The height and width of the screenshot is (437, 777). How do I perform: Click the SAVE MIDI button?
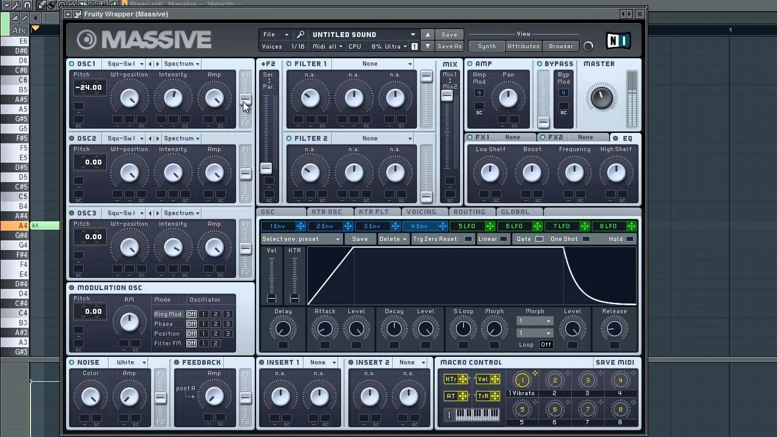pos(614,362)
